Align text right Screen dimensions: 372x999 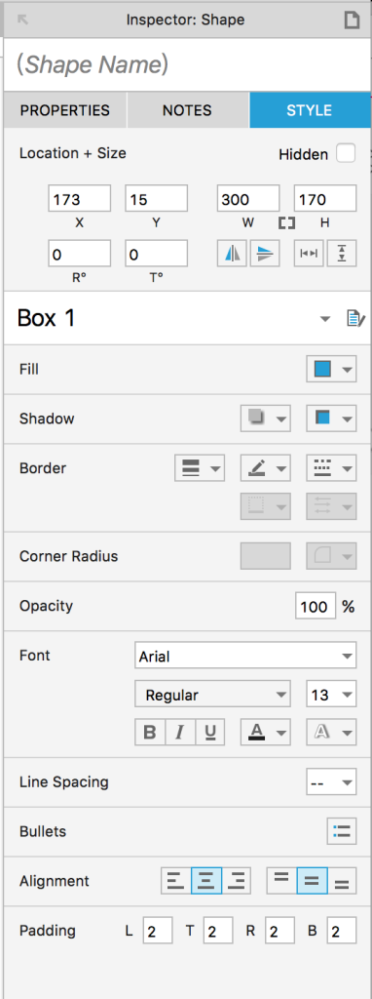click(x=236, y=881)
